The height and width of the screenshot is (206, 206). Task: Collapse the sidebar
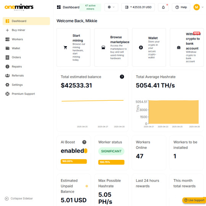point(19,198)
